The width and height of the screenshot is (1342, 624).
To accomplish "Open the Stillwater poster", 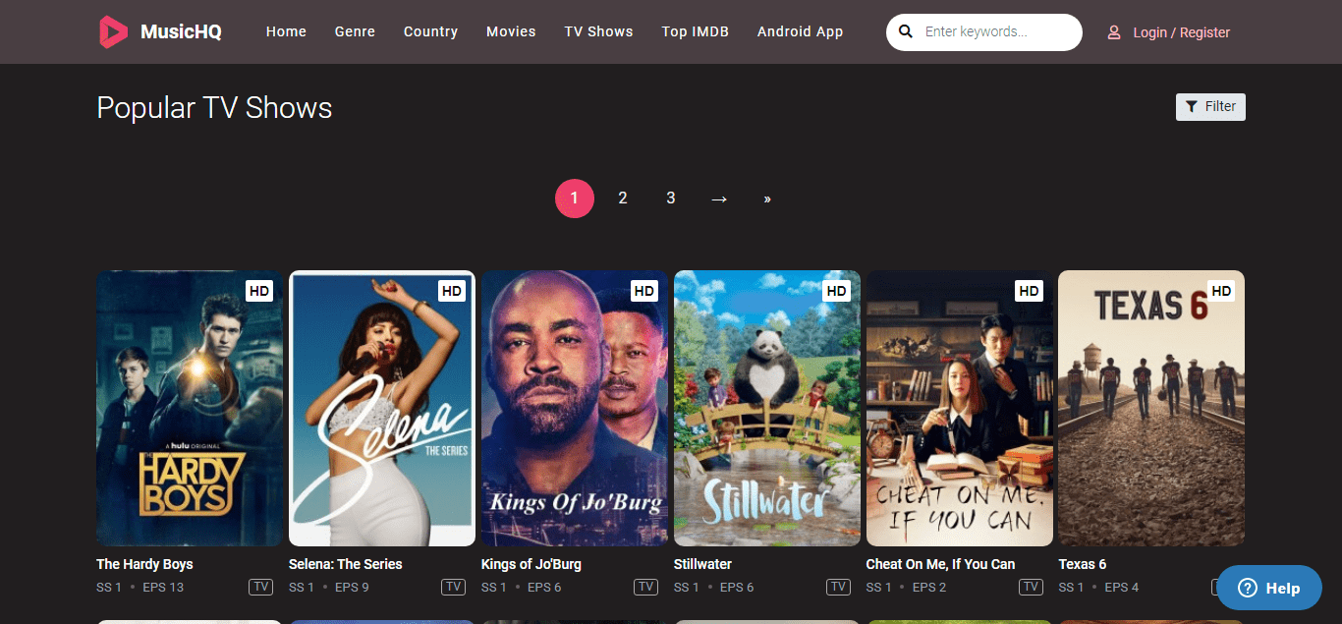I will click(767, 408).
